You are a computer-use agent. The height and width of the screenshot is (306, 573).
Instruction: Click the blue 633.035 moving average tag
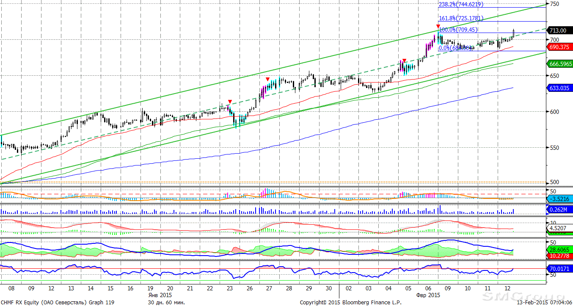560,88
